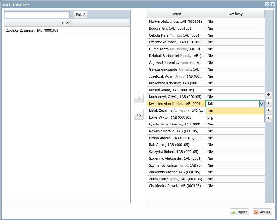Select the Nowicka Natalia row
This screenshot has height=220, width=277.
pyautogui.click(x=174, y=131)
